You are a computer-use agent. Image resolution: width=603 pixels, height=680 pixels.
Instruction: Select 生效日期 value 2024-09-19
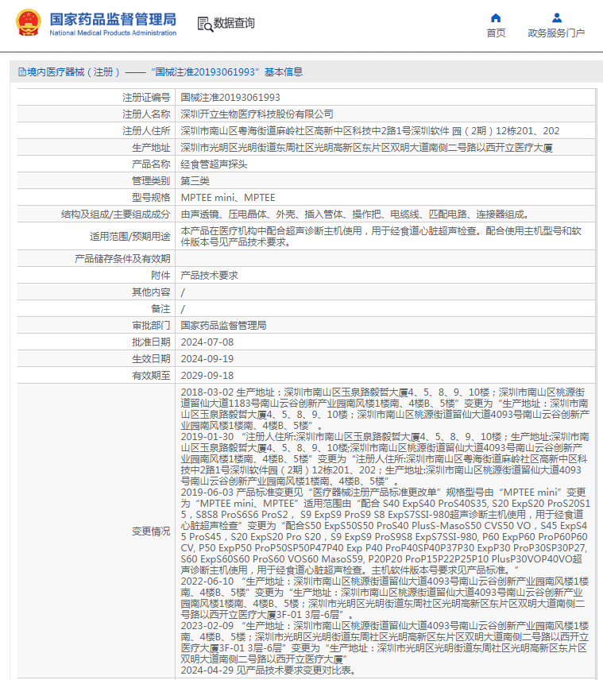(x=207, y=359)
